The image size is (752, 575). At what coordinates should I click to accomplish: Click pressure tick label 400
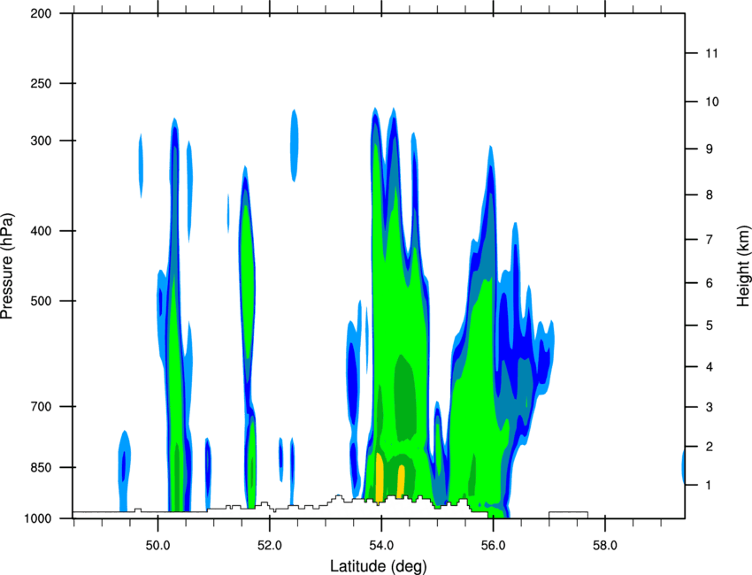coord(42,231)
